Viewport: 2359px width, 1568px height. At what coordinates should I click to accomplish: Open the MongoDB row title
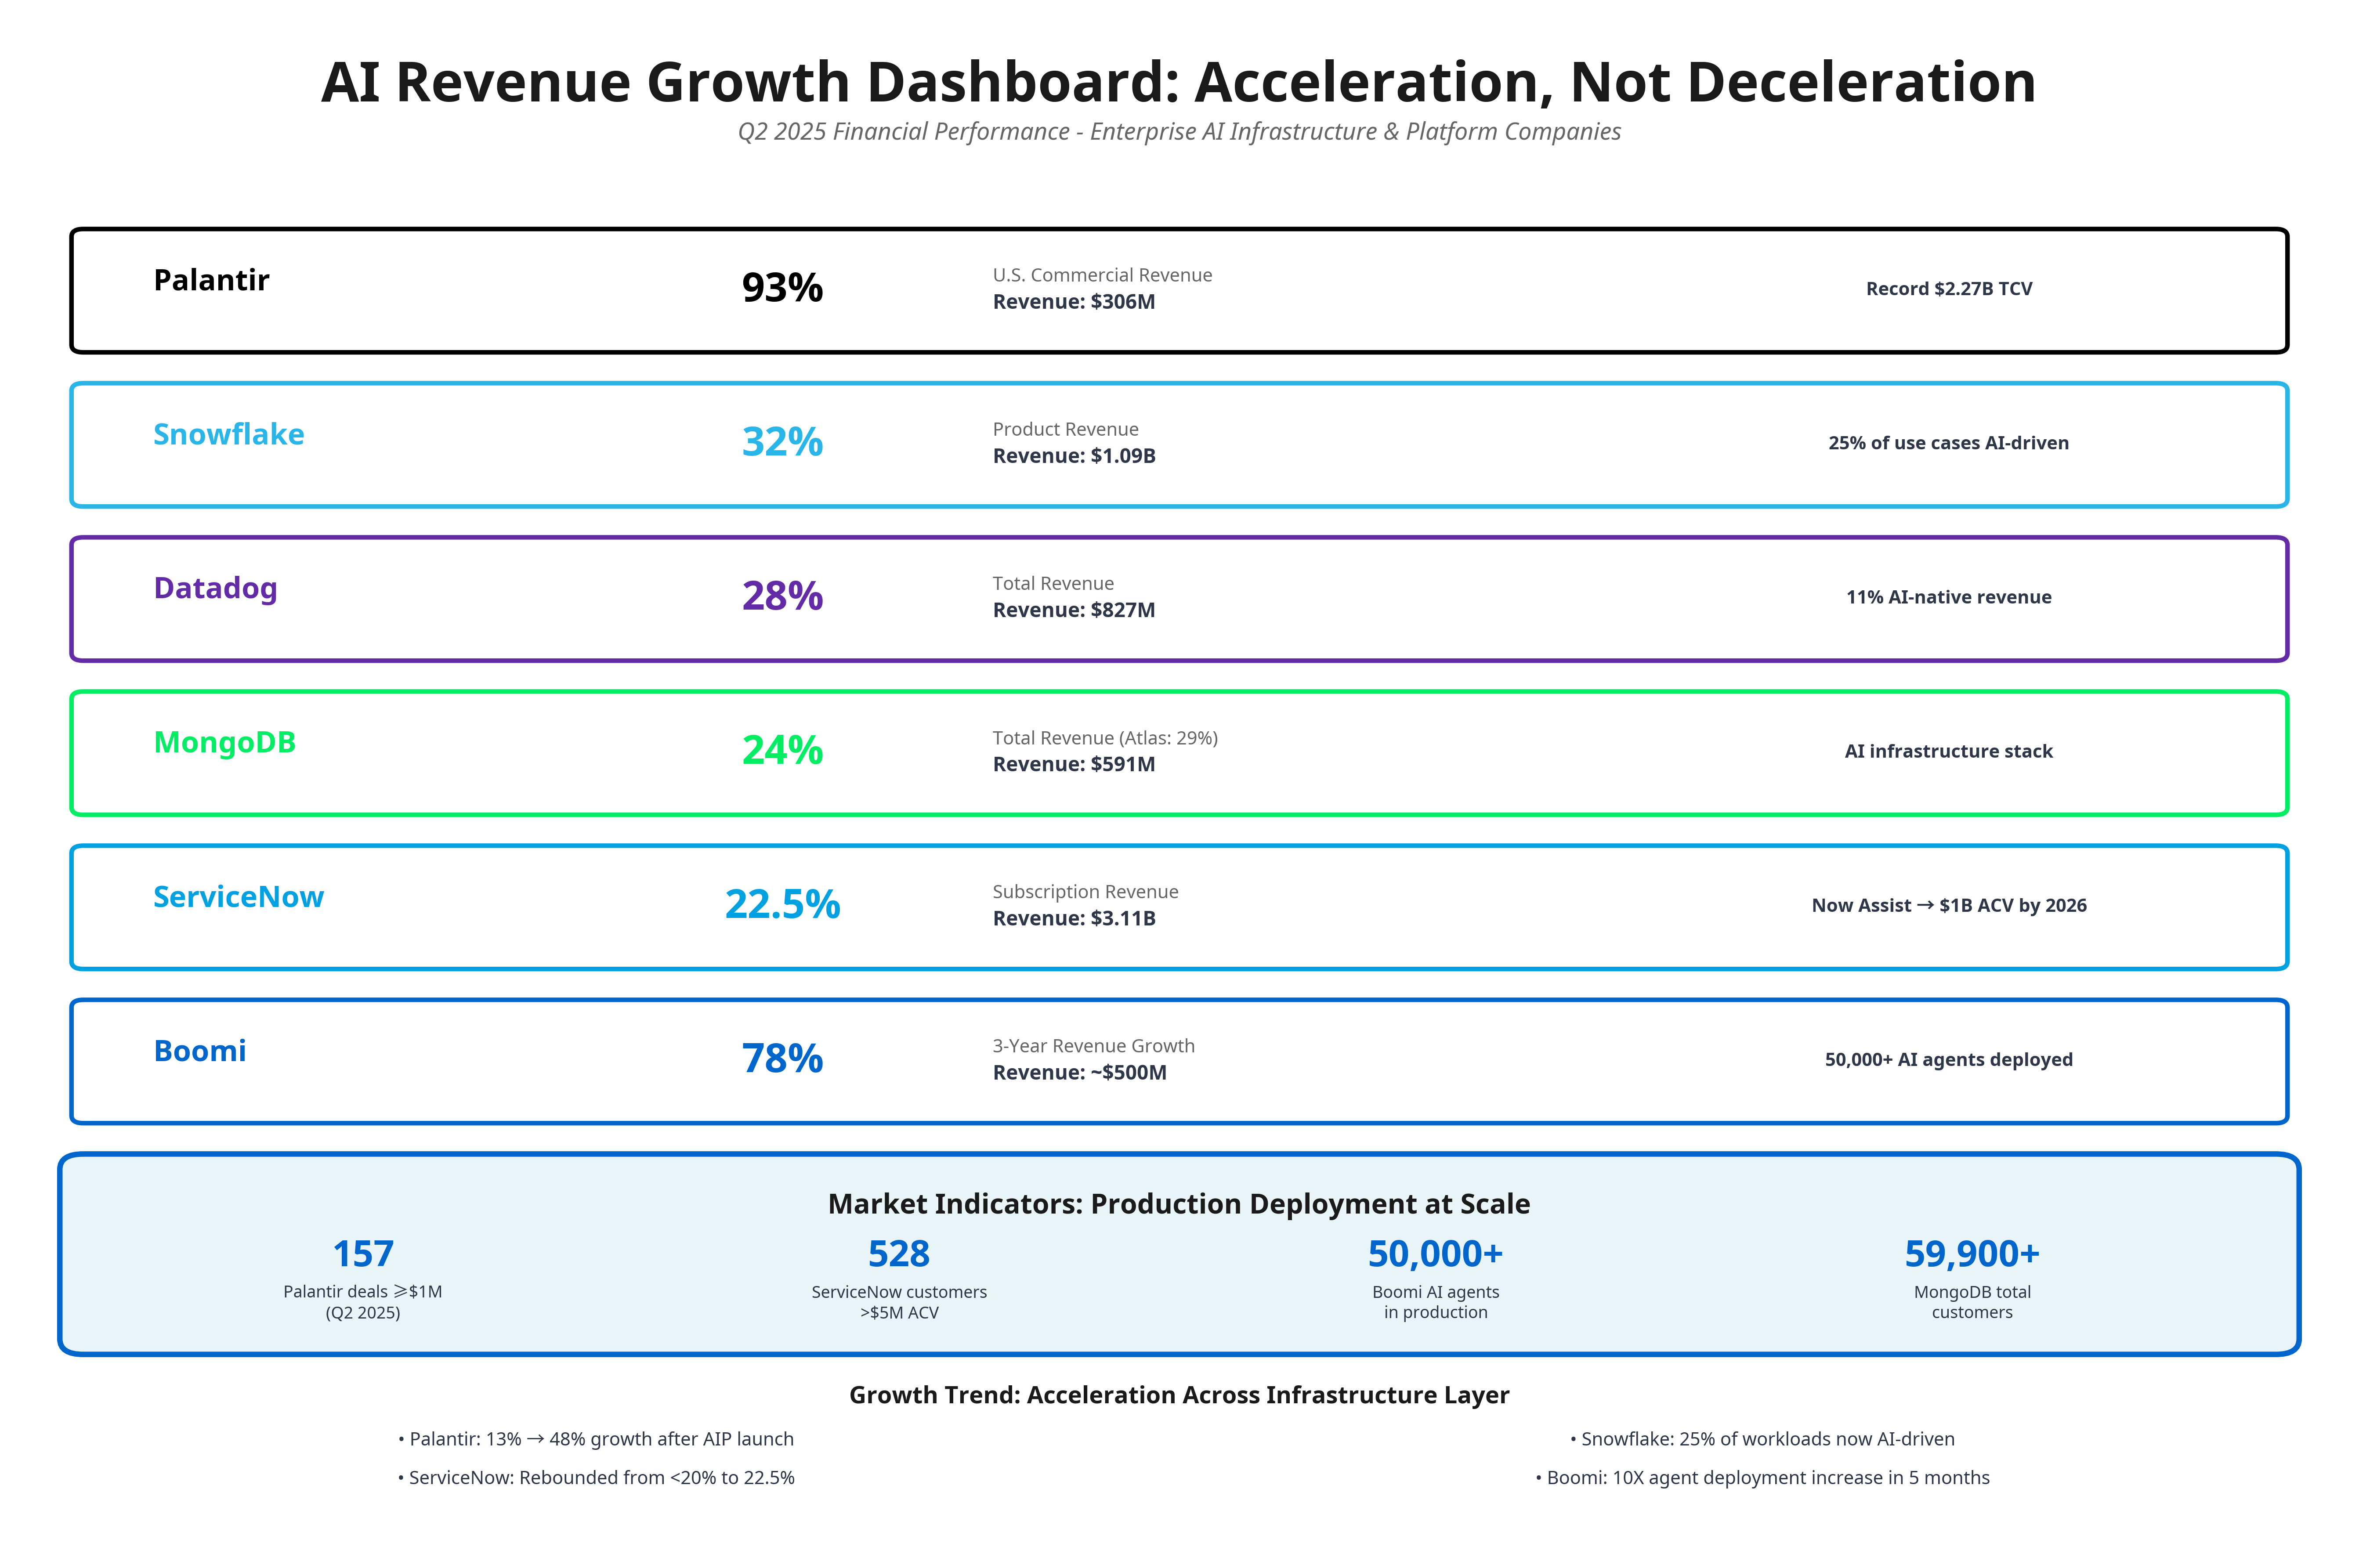[x=224, y=742]
